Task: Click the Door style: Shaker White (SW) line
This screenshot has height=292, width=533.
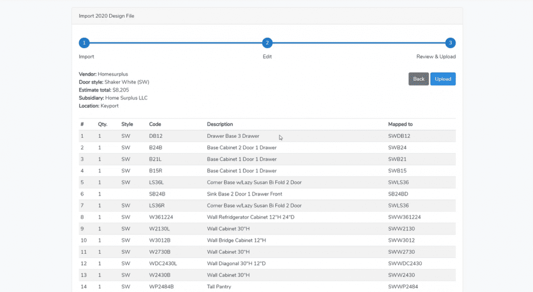Action: tap(114, 82)
